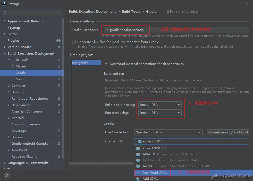This screenshot has height=181, width=253.
Task: Expand Languages & Frameworks section
Action: (x=5, y=163)
